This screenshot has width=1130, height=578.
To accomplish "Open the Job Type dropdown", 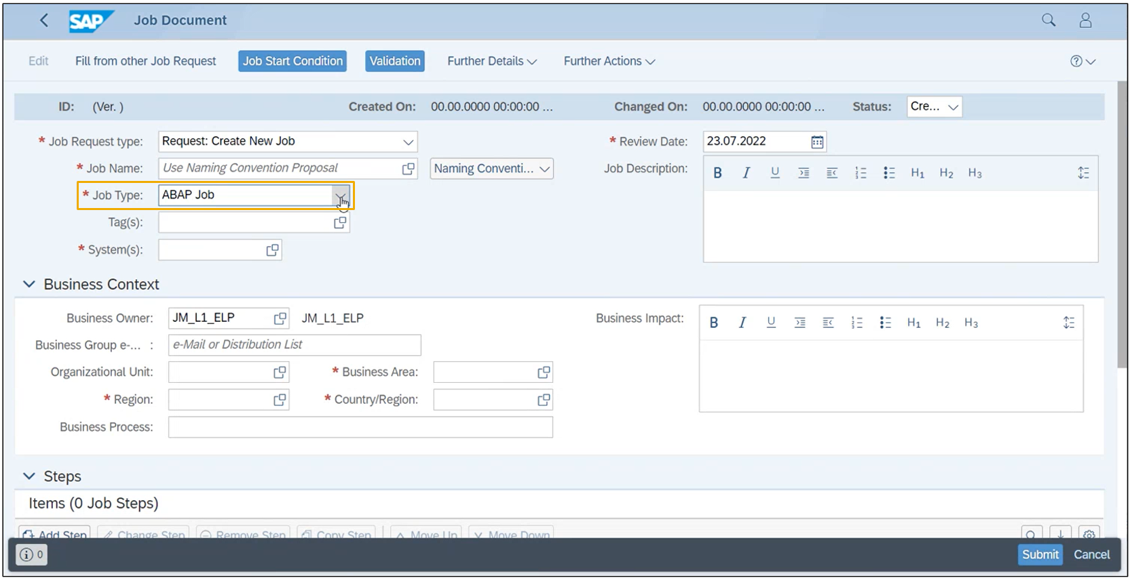I will (341, 196).
